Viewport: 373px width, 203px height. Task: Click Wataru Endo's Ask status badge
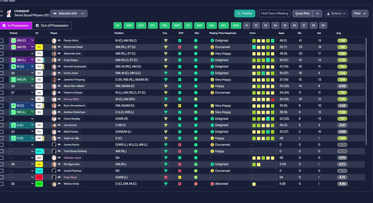(x=39, y=184)
